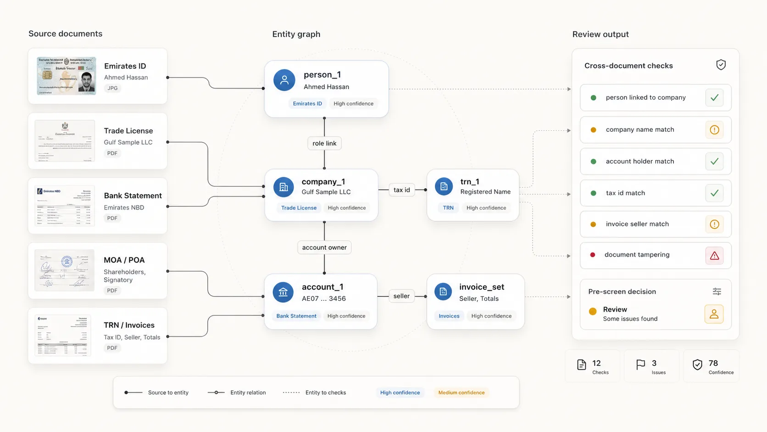The width and height of the screenshot is (767, 432).
Task: Click warning icon for company name match
Action: 714,130
